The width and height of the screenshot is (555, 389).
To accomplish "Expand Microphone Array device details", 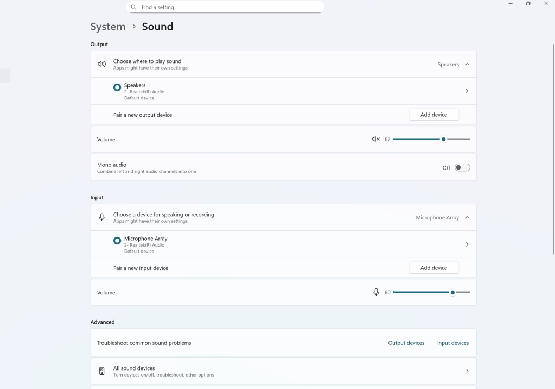I will pos(467,244).
